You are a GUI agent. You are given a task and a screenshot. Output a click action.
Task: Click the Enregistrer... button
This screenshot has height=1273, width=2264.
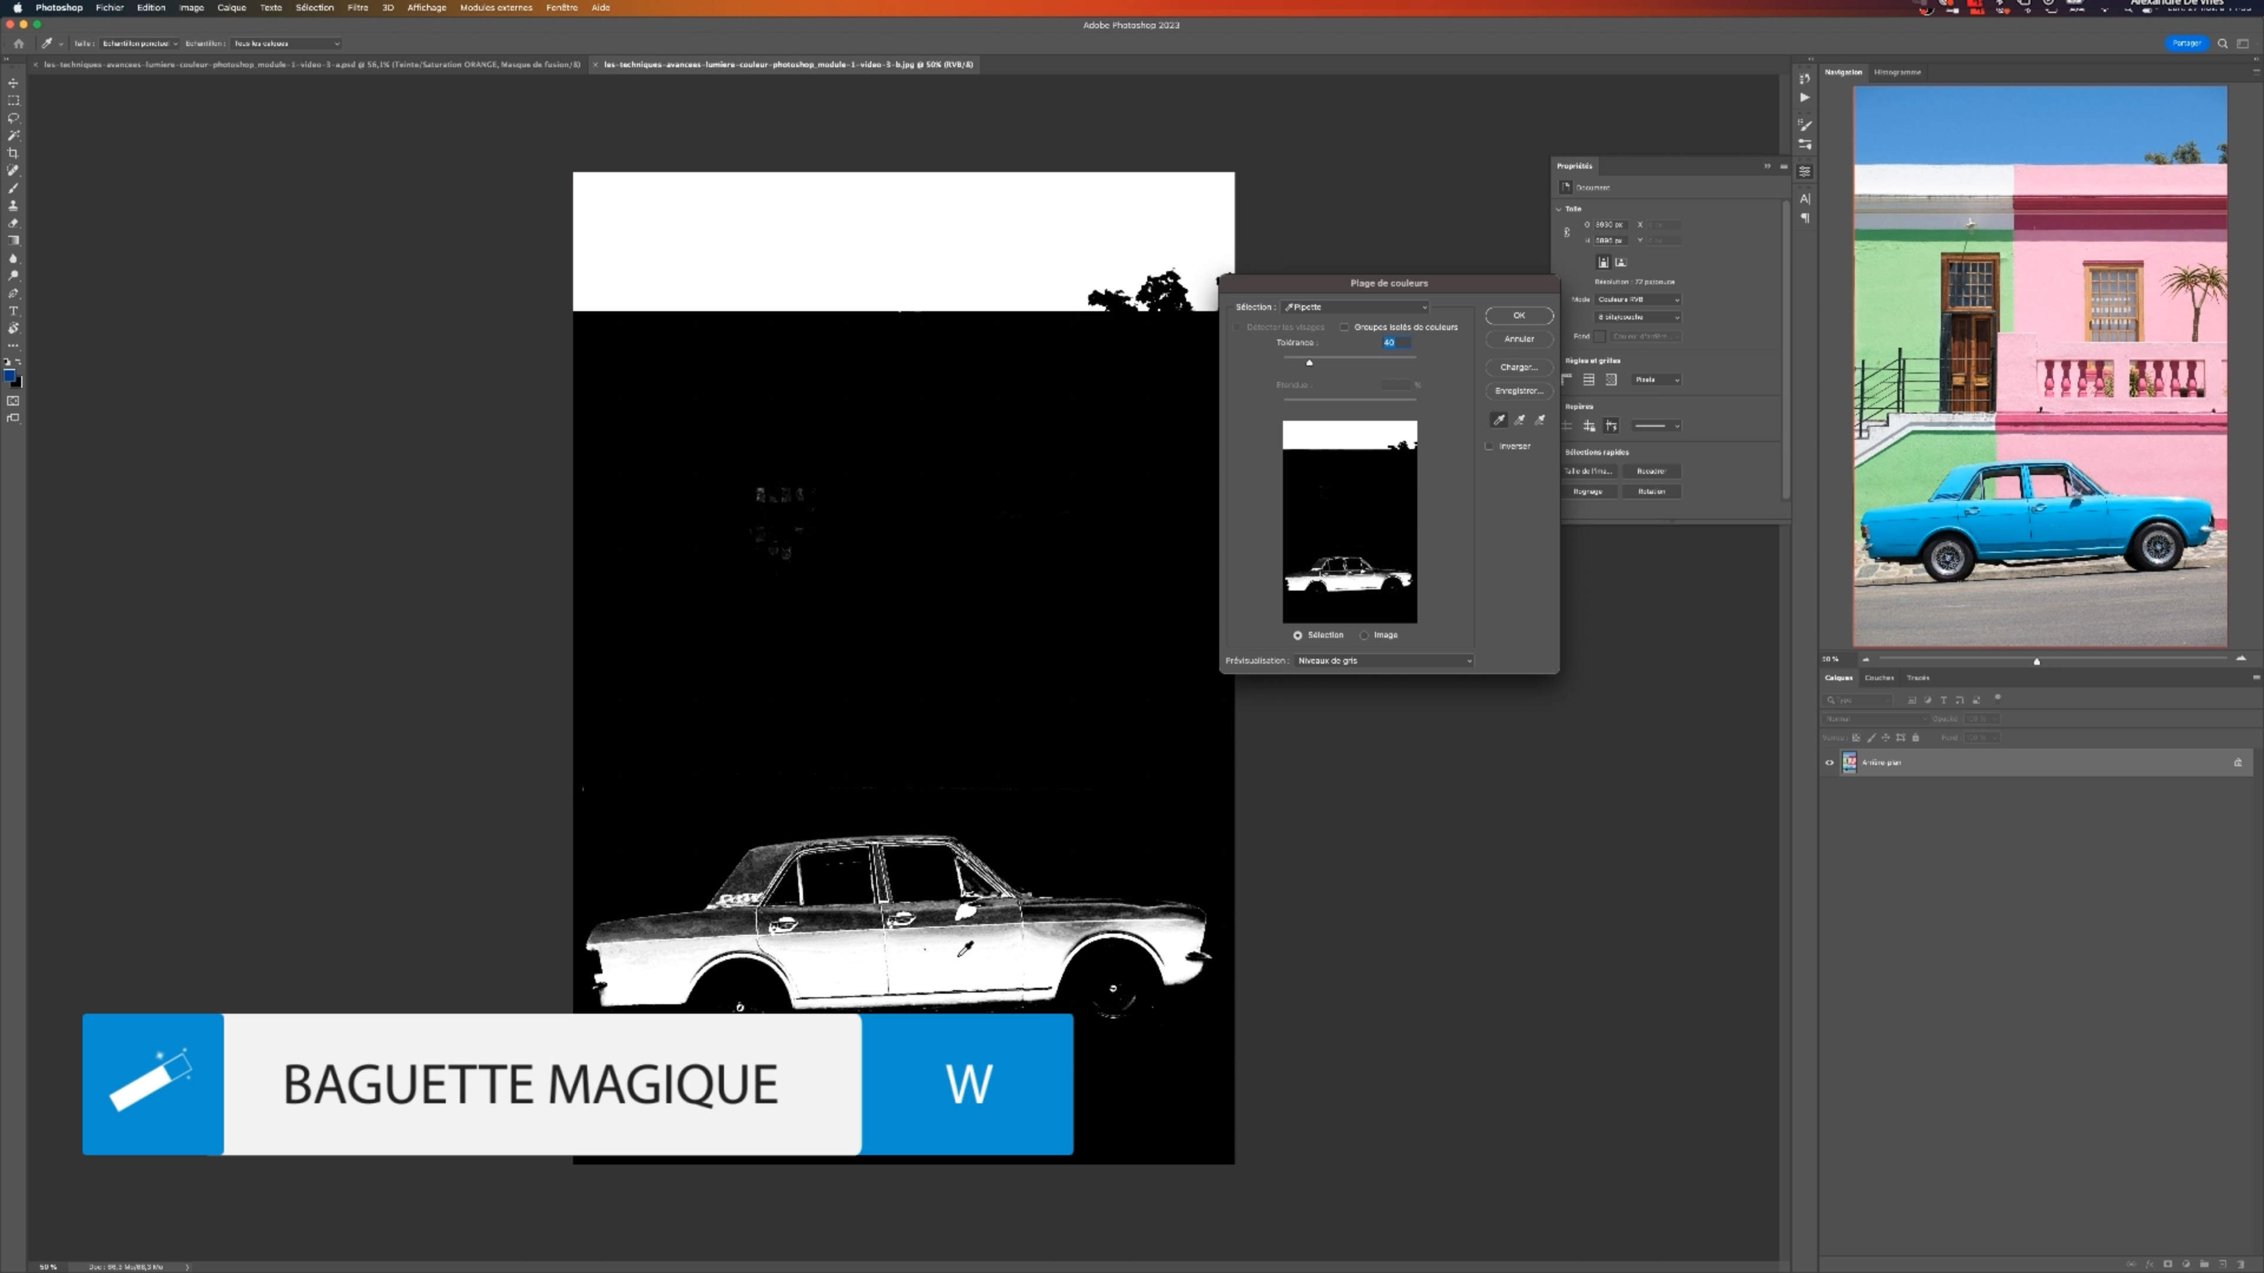click(x=1519, y=391)
